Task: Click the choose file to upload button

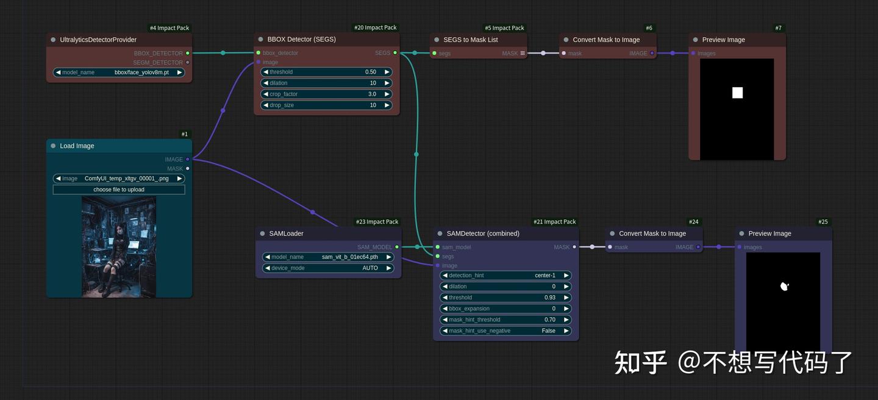Action: click(118, 189)
